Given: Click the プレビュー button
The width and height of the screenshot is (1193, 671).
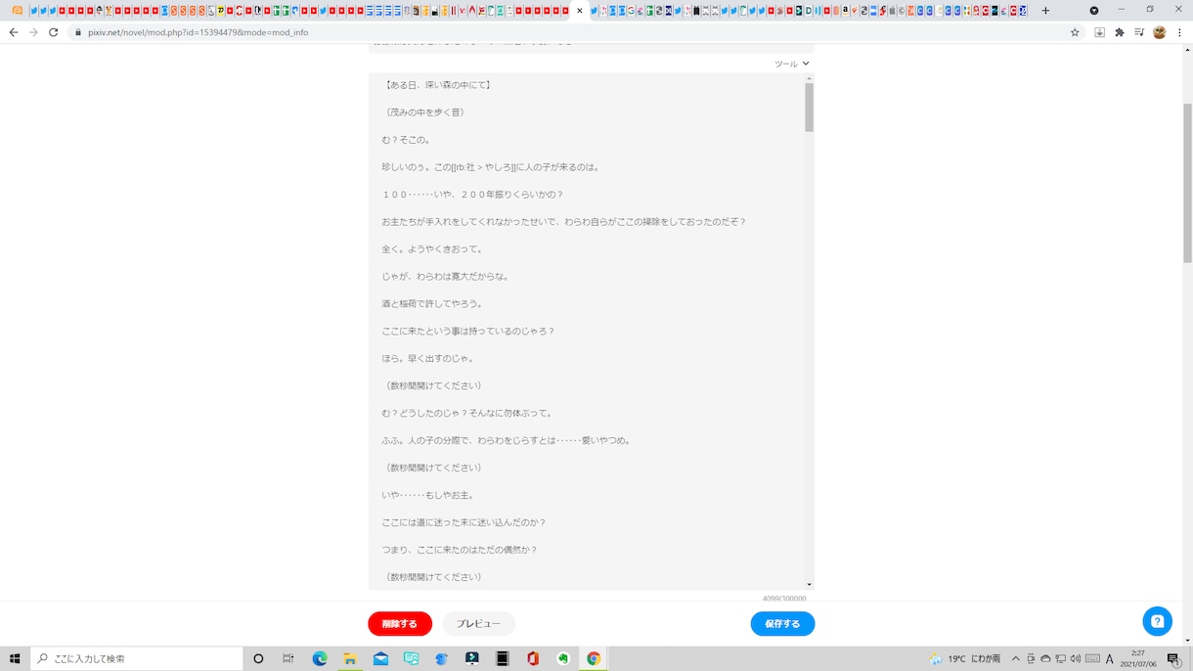Looking at the screenshot, I should (478, 624).
